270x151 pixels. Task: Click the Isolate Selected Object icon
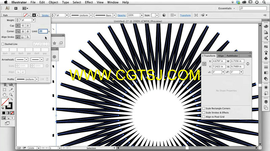(196, 15)
